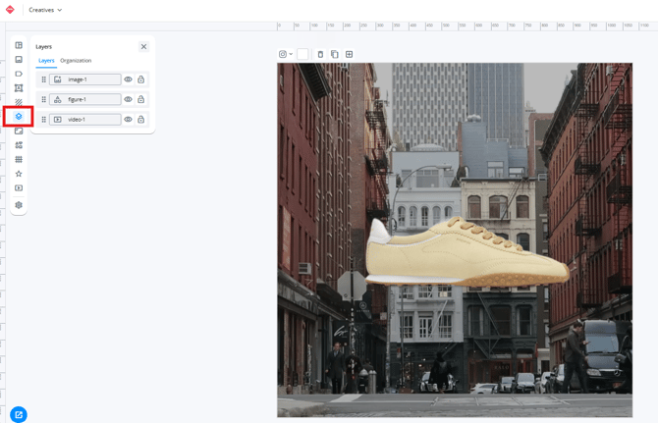Open the Creatives dropdown
Image resolution: width=658 pixels, height=423 pixels.
(x=44, y=10)
